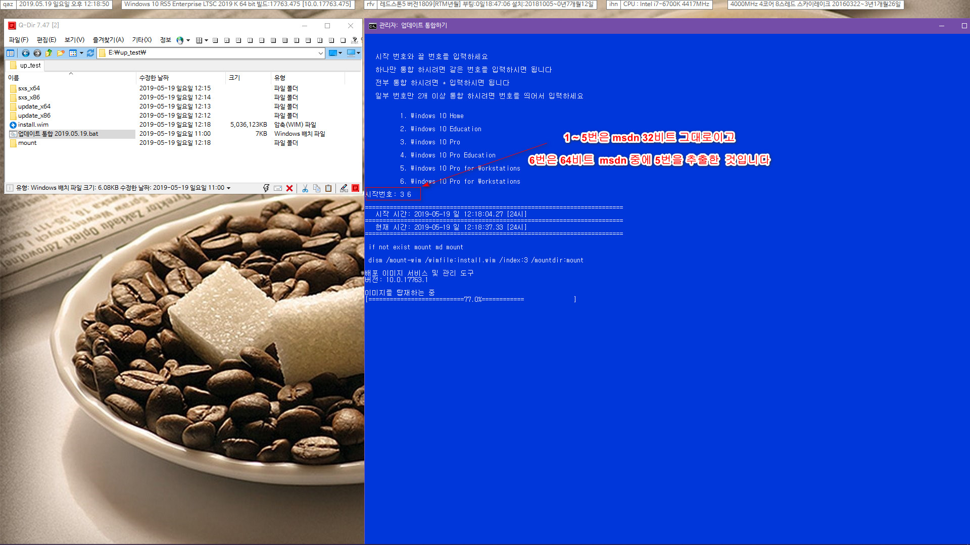Click the copy icon in status bar
The height and width of the screenshot is (545, 970).
317,188
